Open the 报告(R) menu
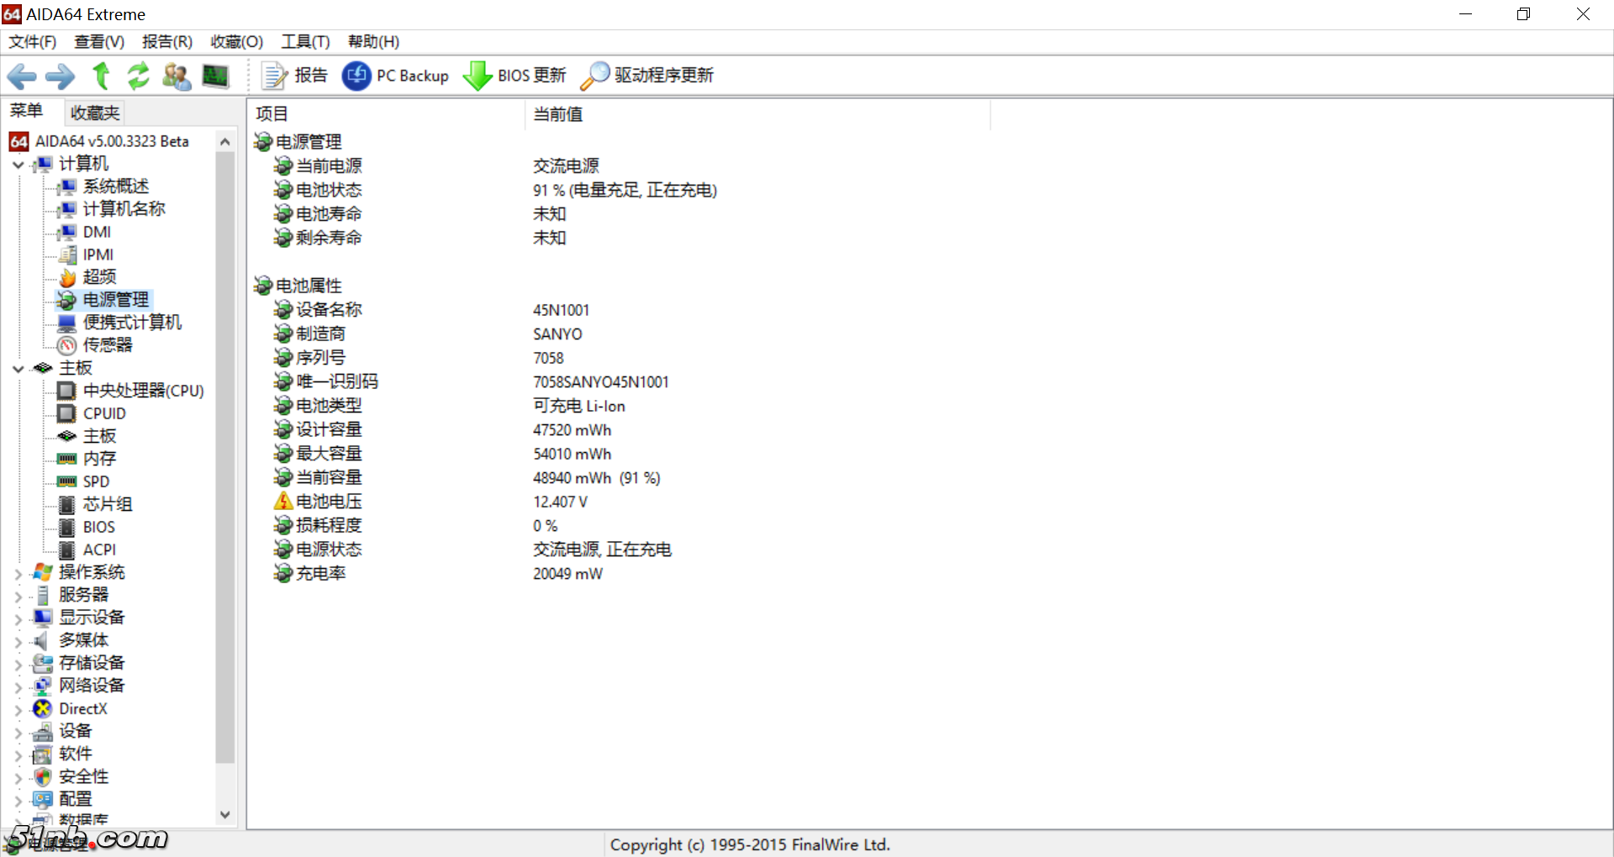 pos(167,41)
